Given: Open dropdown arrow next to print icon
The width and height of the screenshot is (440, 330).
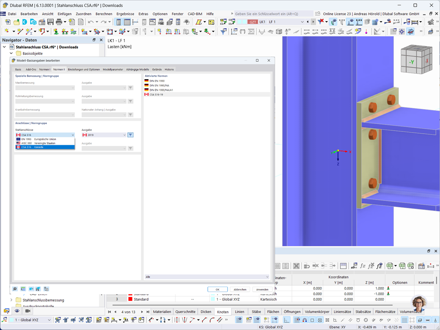Looking at the screenshot, I should point(65,22).
